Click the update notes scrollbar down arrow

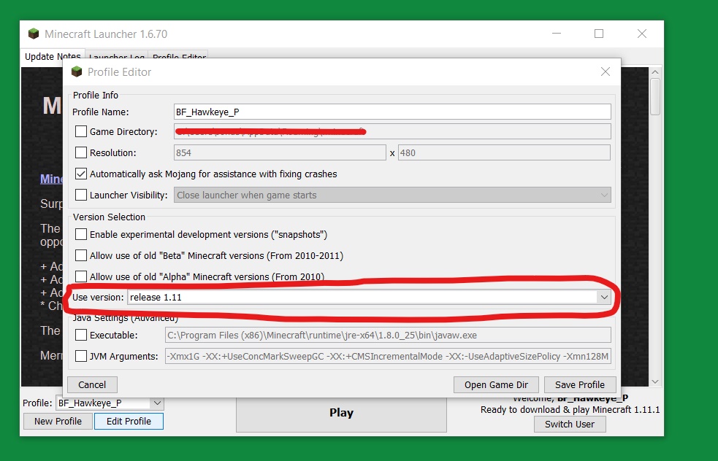(x=654, y=381)
